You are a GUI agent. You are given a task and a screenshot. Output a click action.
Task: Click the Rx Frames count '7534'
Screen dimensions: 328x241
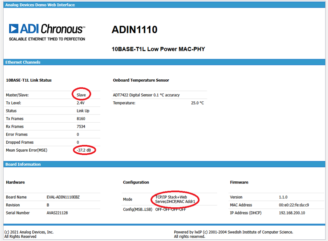pyautogui.click(x=81, y=127)
